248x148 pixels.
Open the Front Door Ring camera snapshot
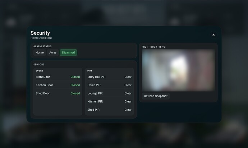tap(178, 70)
